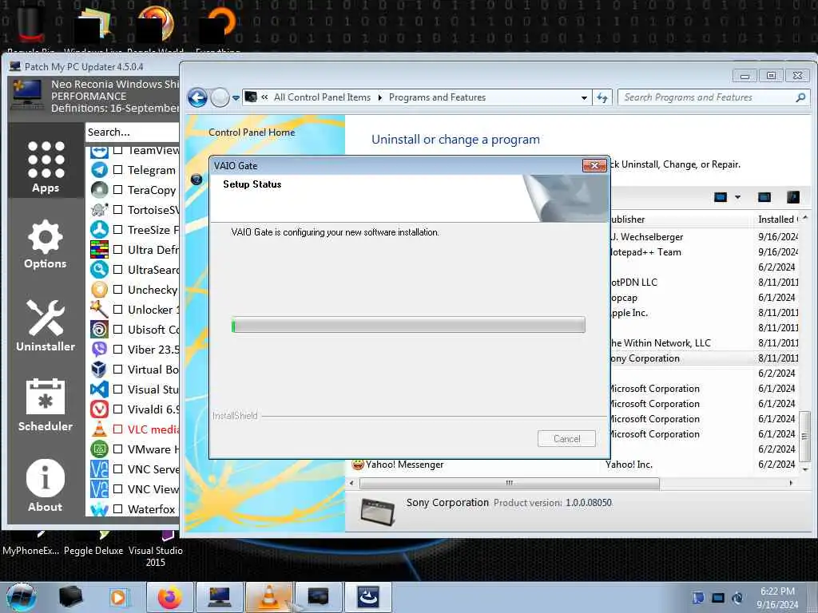Click the Telegram app icon in list
818x613 pixels.
(99, 170)
